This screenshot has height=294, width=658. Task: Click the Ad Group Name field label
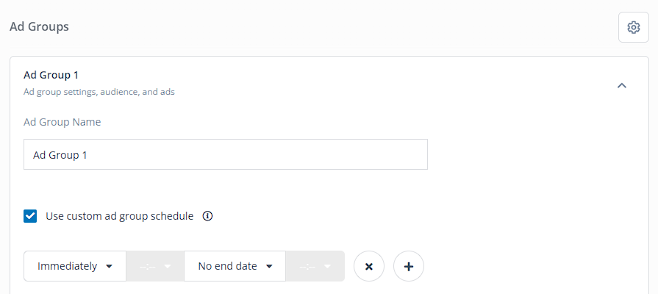62,122
